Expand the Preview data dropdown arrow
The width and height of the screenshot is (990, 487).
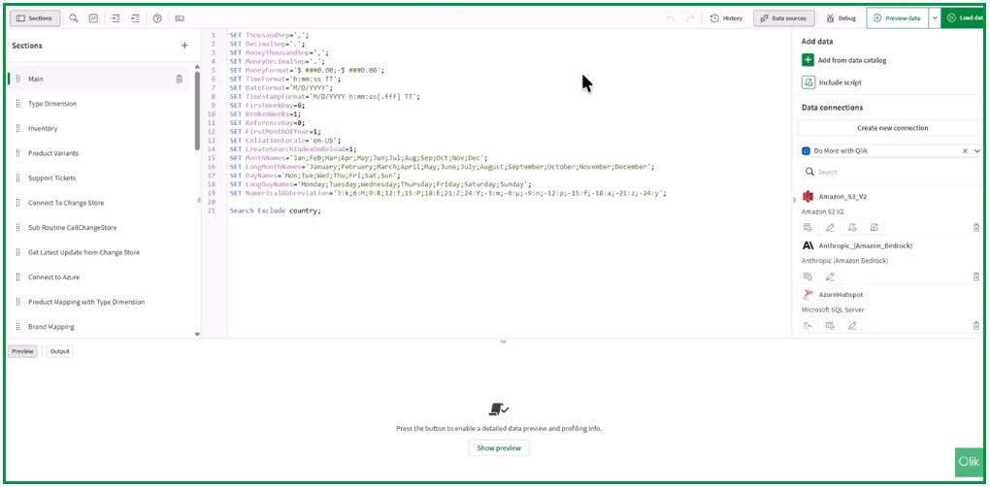coord(934,18)
